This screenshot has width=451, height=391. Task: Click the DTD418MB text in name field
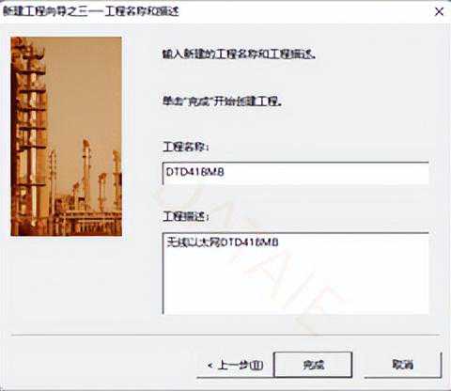click(194, 172)
